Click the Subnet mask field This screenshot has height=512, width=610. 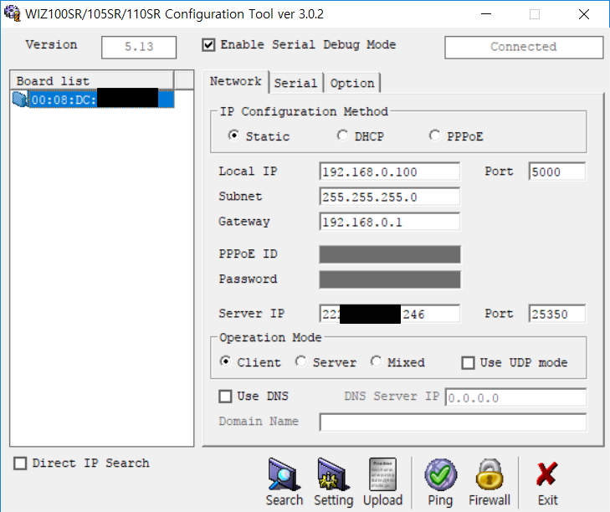[x=389, y=197]
